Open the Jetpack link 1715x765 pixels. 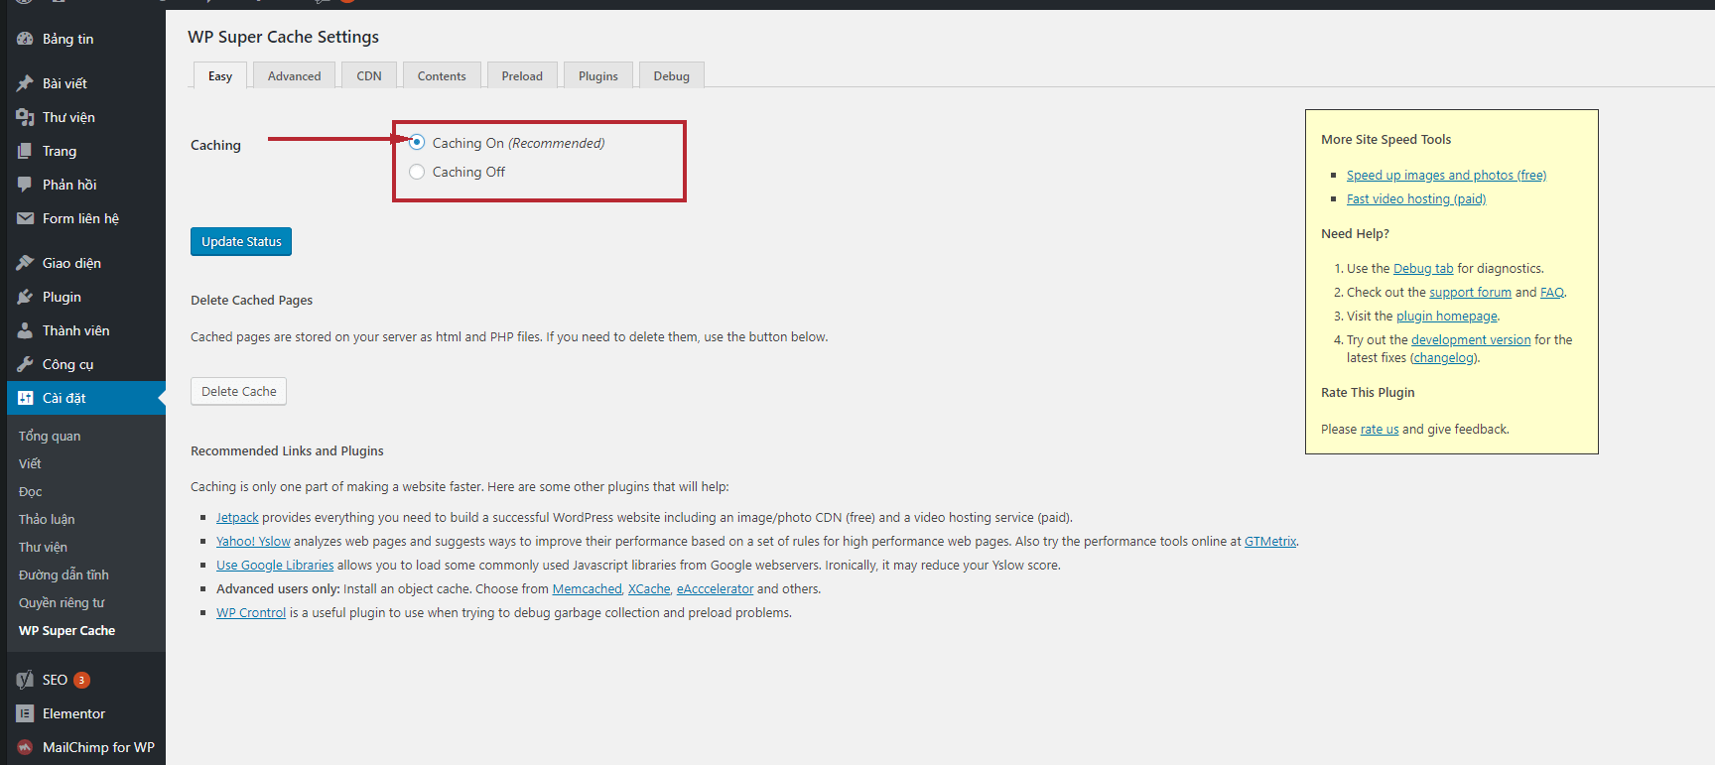point(237,517)
